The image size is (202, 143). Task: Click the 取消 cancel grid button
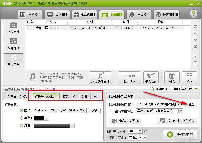(x=190, y=78)
